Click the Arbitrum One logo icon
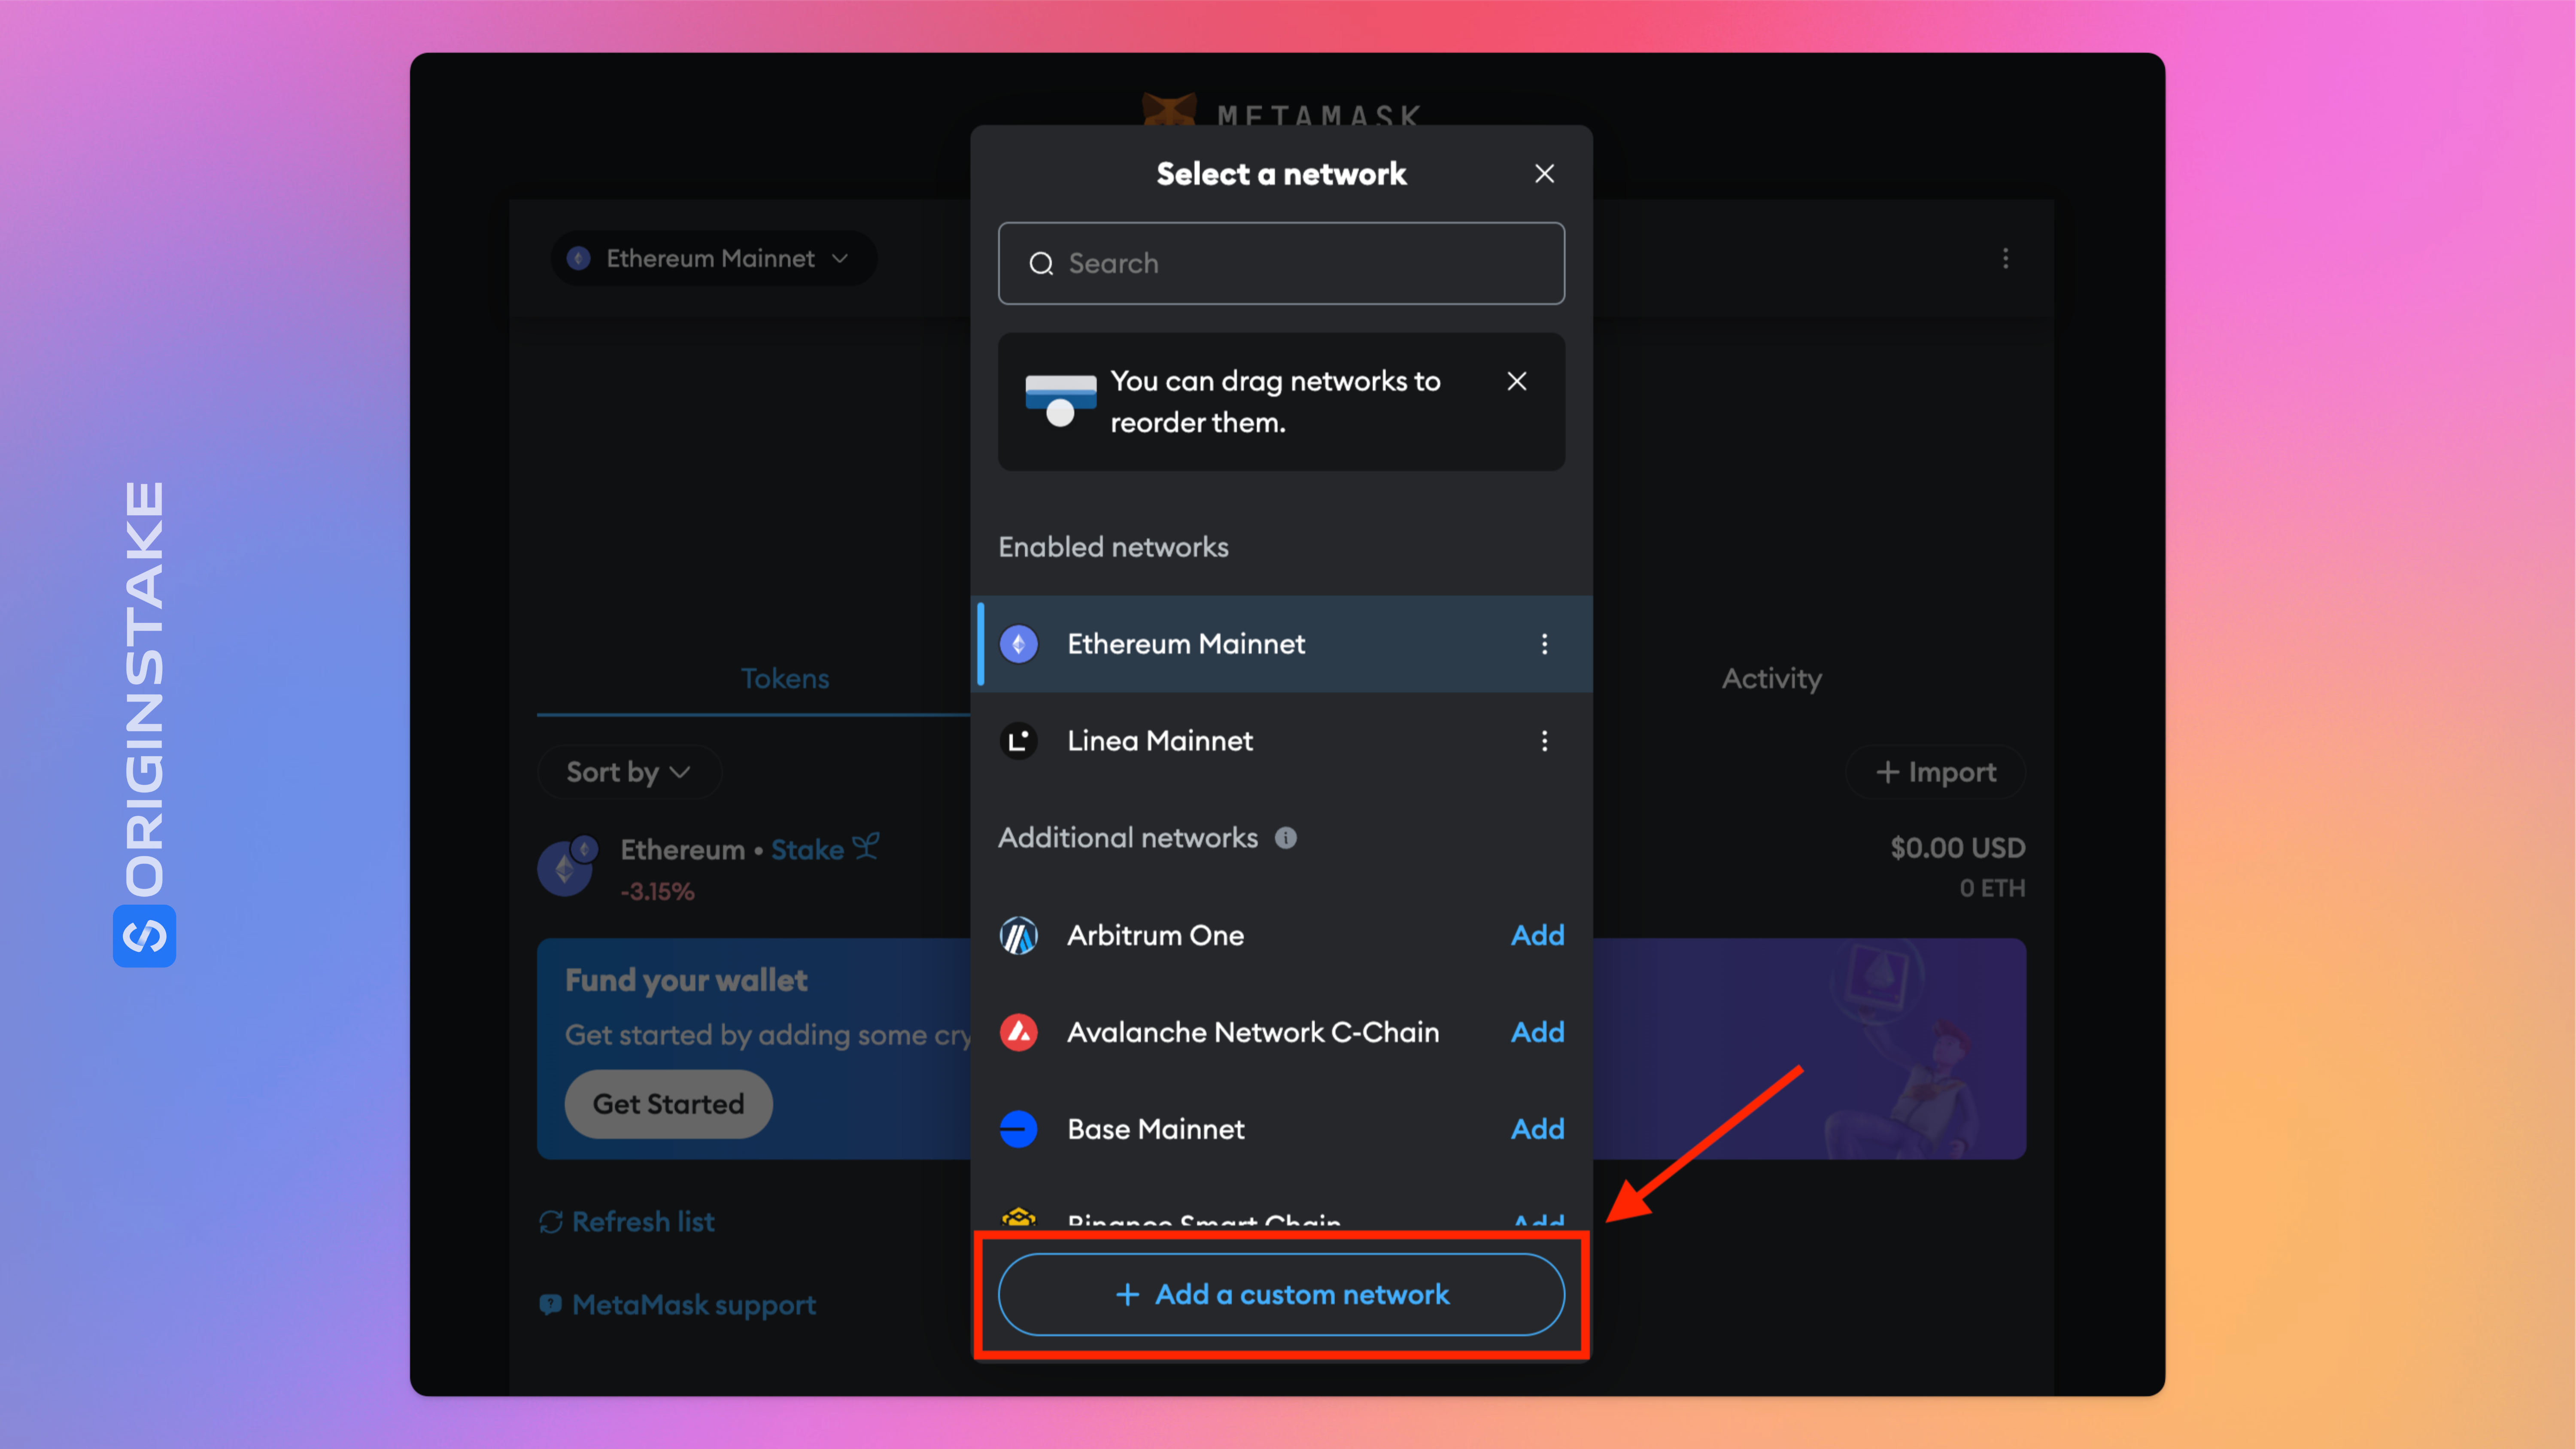2576x1449 pixels. click(1018, 936)
